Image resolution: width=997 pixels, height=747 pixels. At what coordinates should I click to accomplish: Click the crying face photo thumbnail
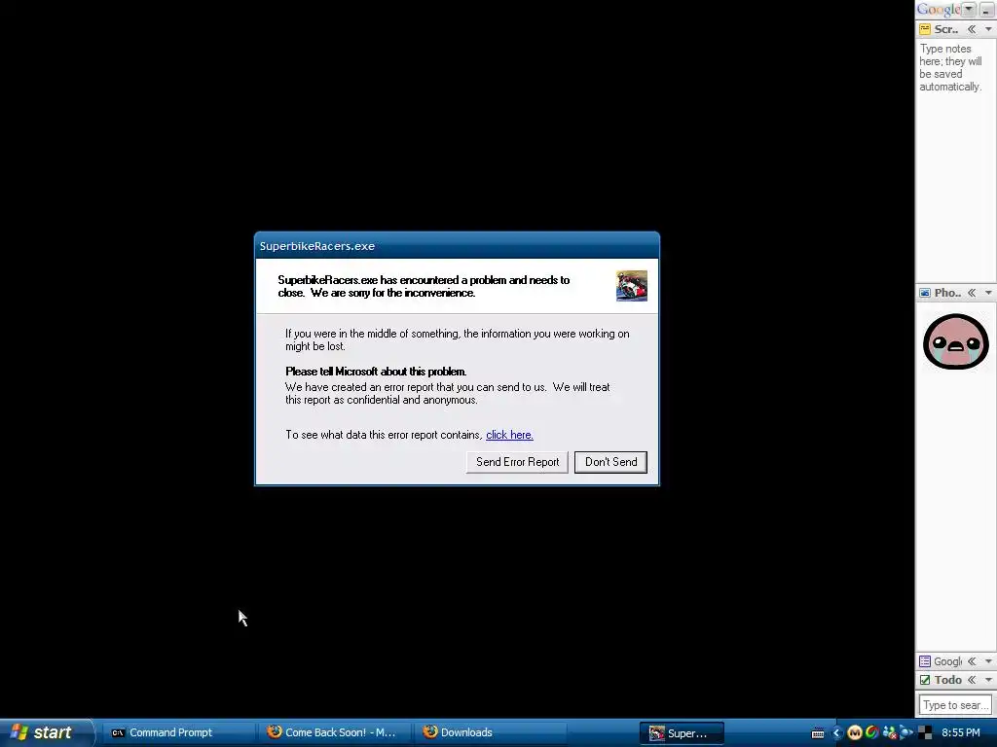[x=956, y=341]
